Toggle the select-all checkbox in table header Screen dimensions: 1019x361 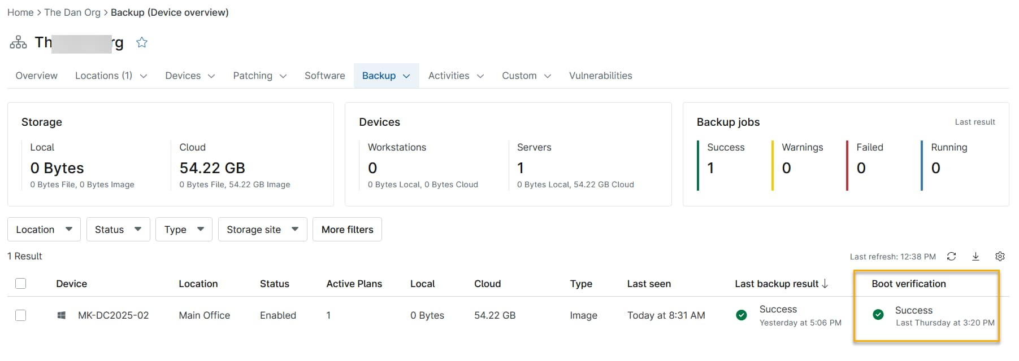21,284
